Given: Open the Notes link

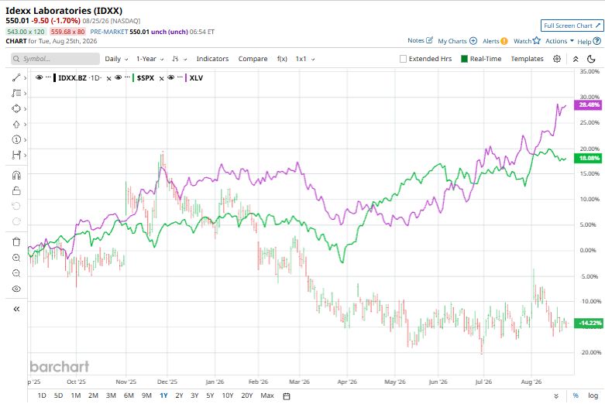Looking at the screenshot, I should coord(416,40).
